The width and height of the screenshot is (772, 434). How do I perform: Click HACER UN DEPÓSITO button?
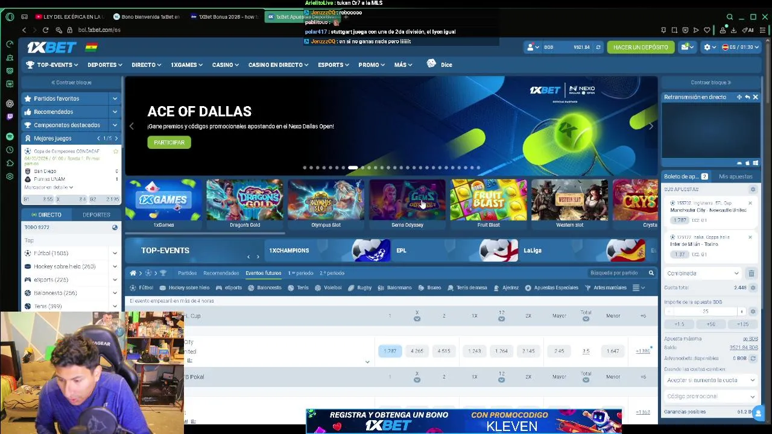click(x=641, y=47)
